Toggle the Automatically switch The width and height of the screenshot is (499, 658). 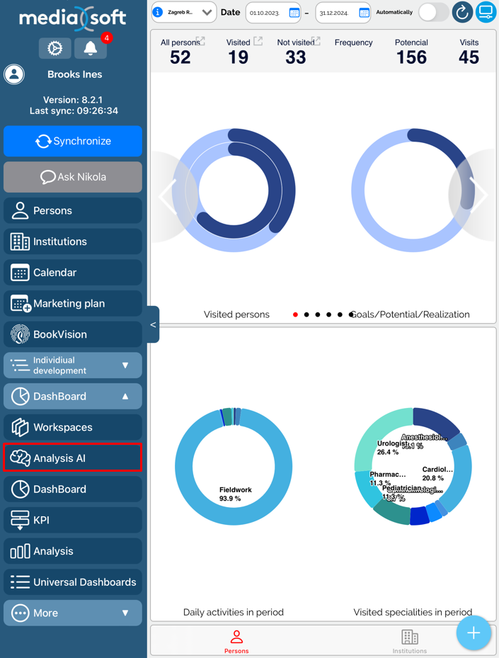[432, 12]
